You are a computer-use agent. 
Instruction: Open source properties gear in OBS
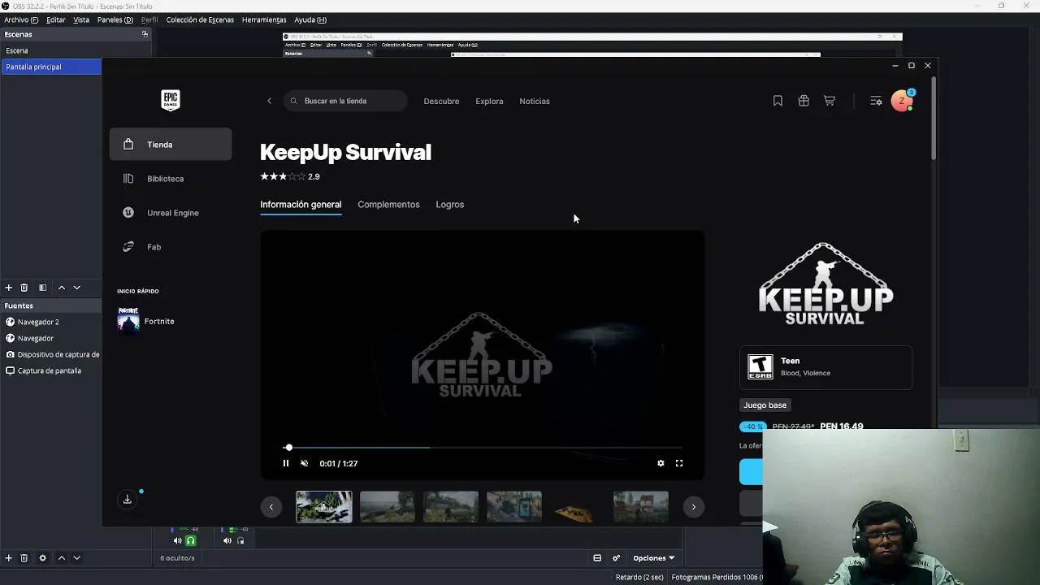[x=43, y=558]
